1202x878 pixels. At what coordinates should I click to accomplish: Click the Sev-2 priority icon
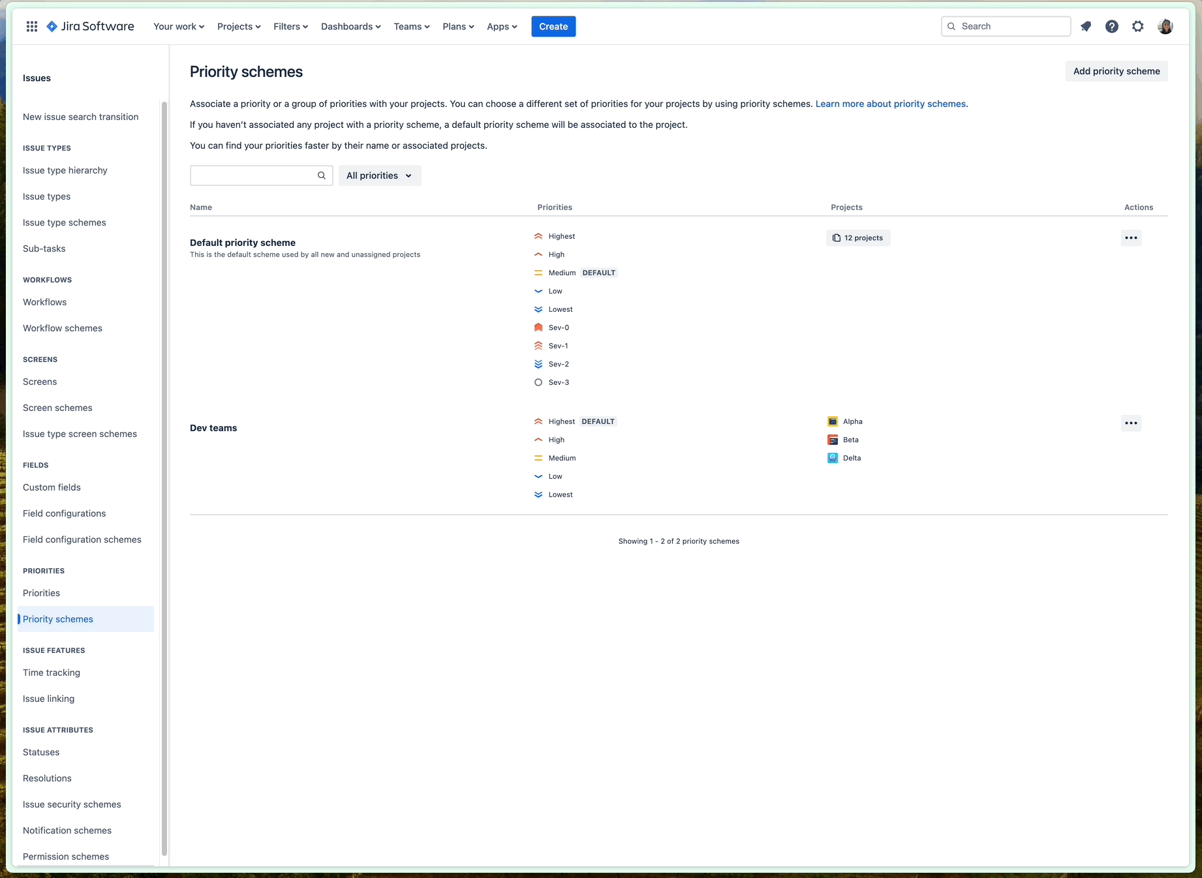[x=538, y=364]
